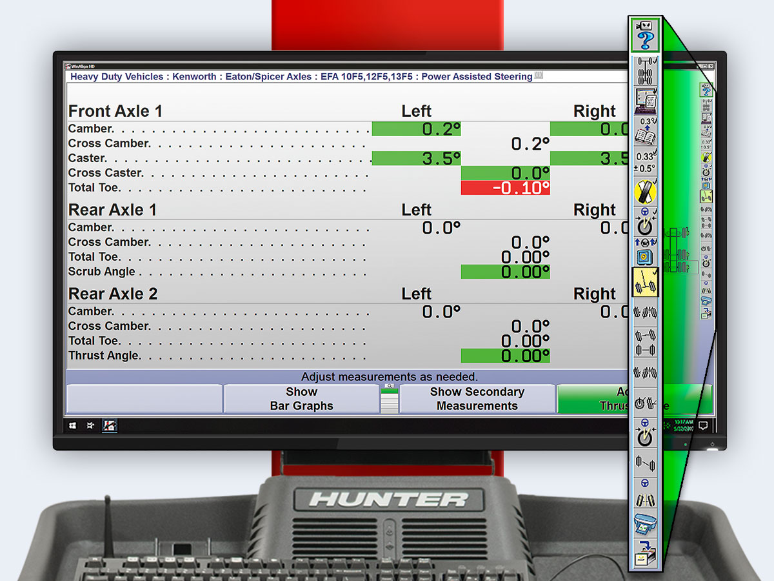The width and height of the screenshot is (774, 581).
Task: Click the target and wheels icon
Action: tap(644, 403)
